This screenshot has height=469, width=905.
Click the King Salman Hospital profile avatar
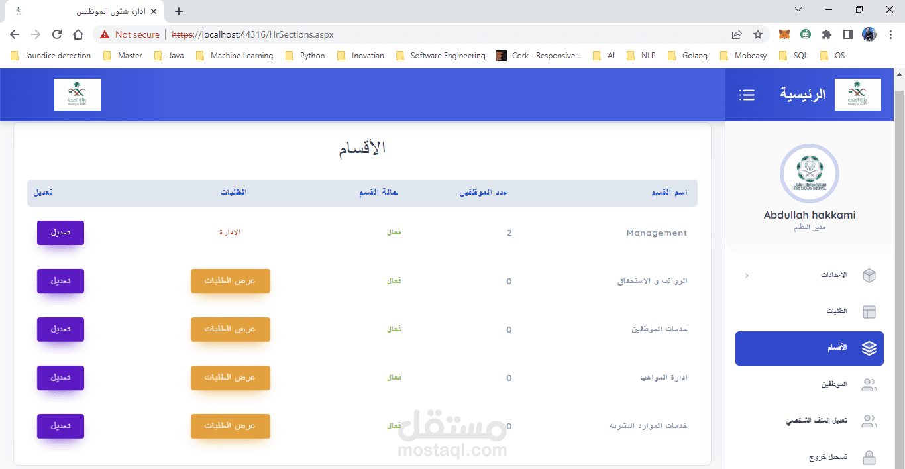[809, 173]
